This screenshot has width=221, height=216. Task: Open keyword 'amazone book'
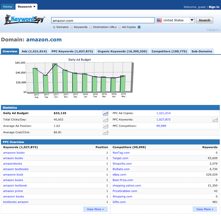point(13,175)
